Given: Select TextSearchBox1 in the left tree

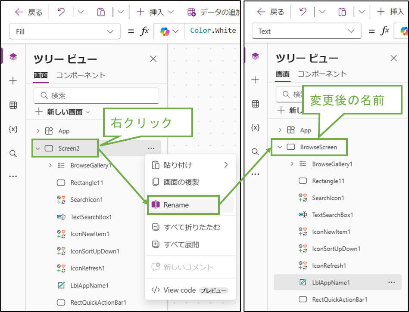Looking at the screenshot, I should pyautogui.click(x=91, y=217).
